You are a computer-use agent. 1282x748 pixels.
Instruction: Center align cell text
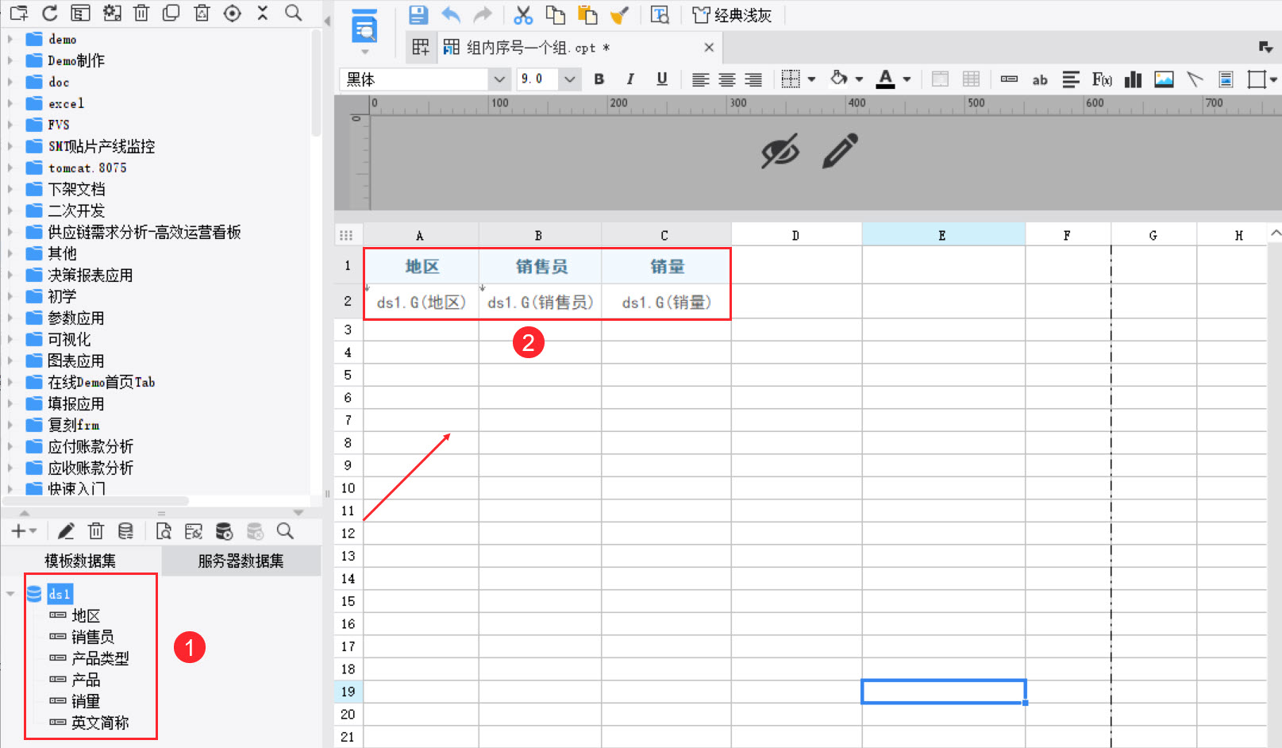(727, 79)
